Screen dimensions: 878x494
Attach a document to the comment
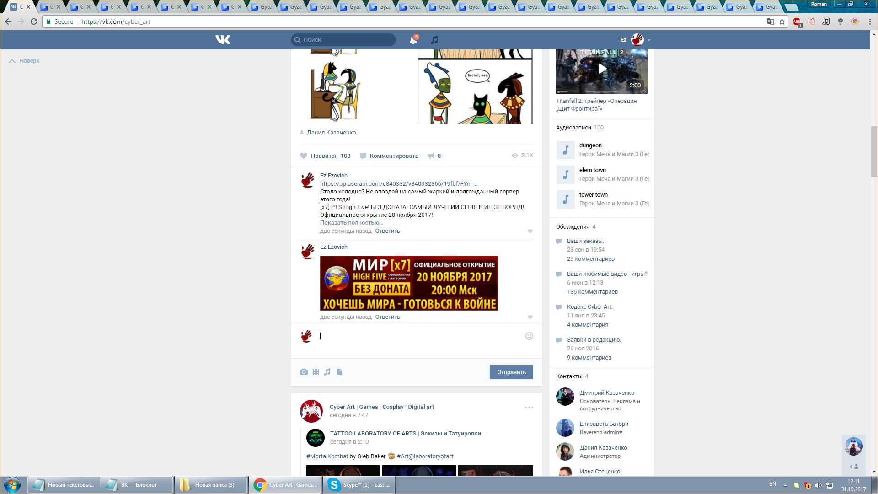tap(339, 372)
